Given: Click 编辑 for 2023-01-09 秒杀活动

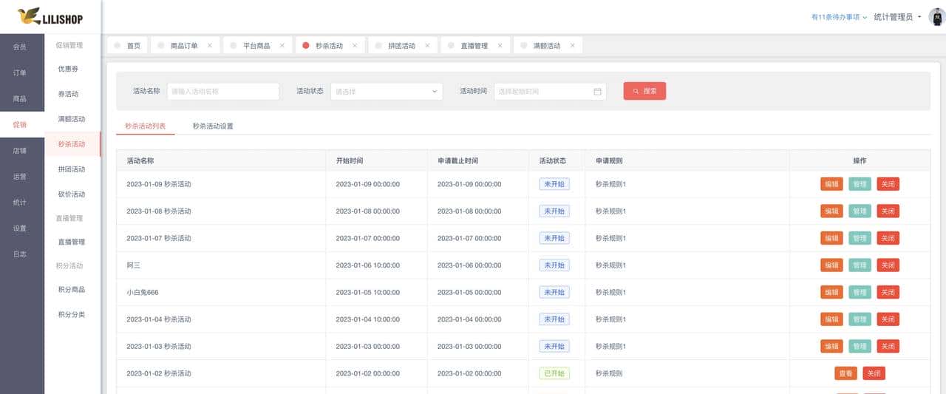Looking at the screenshot, I should [831, 184].
